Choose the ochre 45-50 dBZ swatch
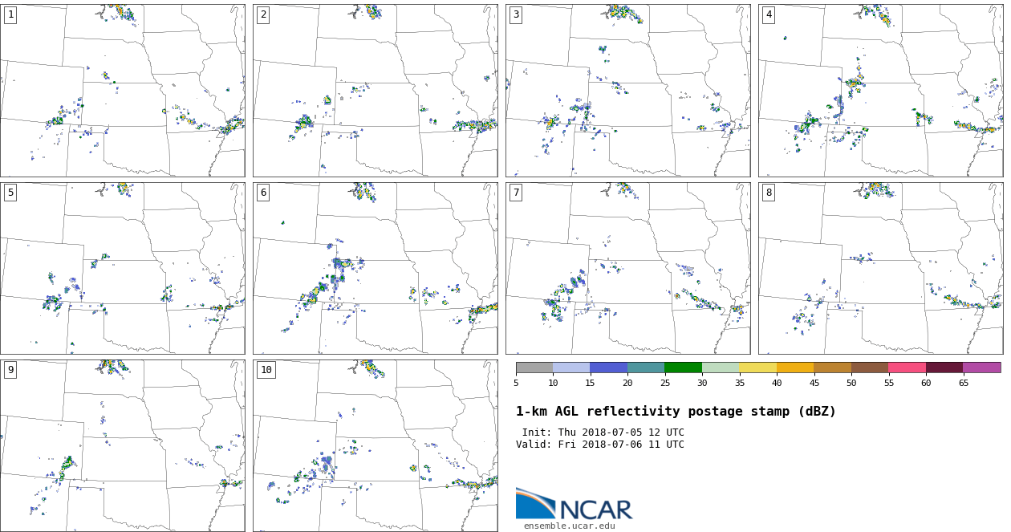Image resolution: width=1011 pixels, height=532 pixels. pos(833,368)
